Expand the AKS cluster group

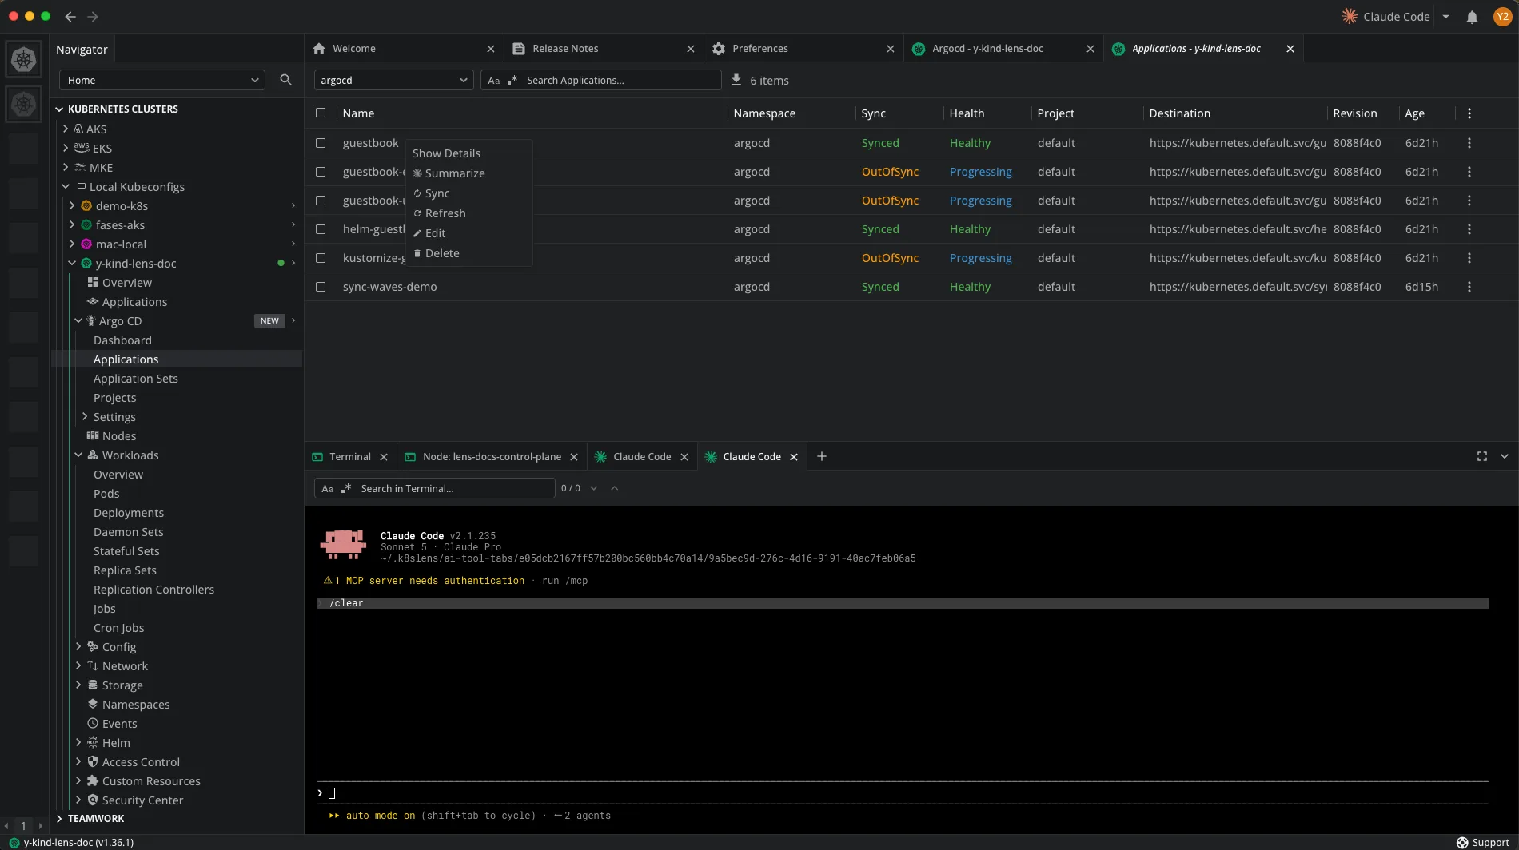(66, 129)
